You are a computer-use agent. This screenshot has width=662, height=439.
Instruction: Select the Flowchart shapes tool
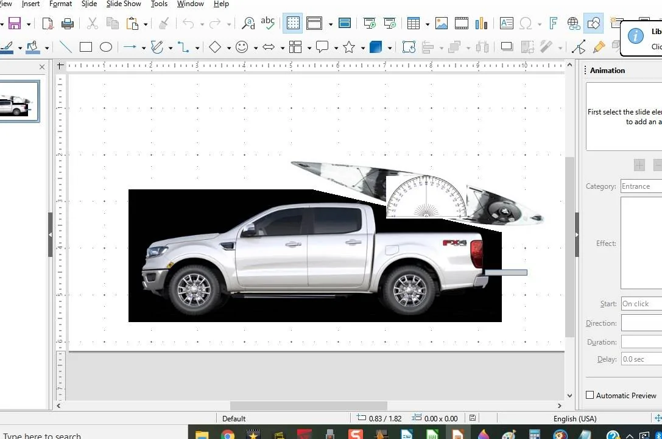[x=295, y=47]
